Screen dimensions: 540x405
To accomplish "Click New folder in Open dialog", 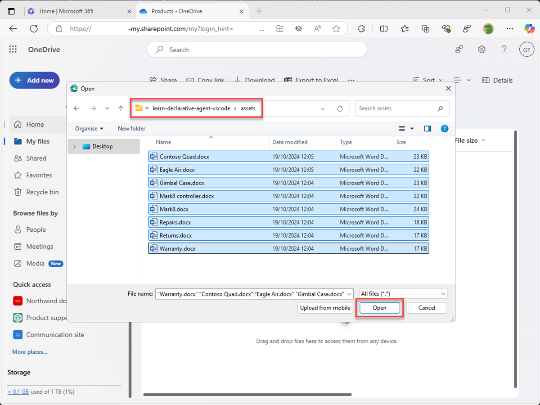I will click(x=131, y=128).
